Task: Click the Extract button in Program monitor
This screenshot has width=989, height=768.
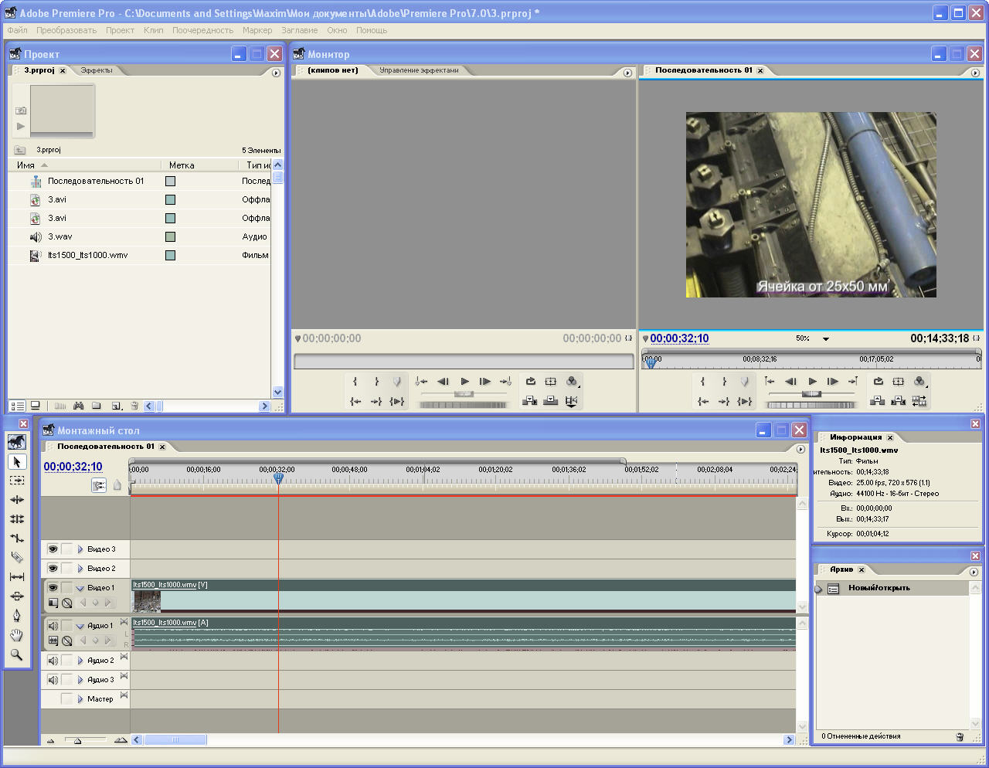Action: click(x=899, y=401)
